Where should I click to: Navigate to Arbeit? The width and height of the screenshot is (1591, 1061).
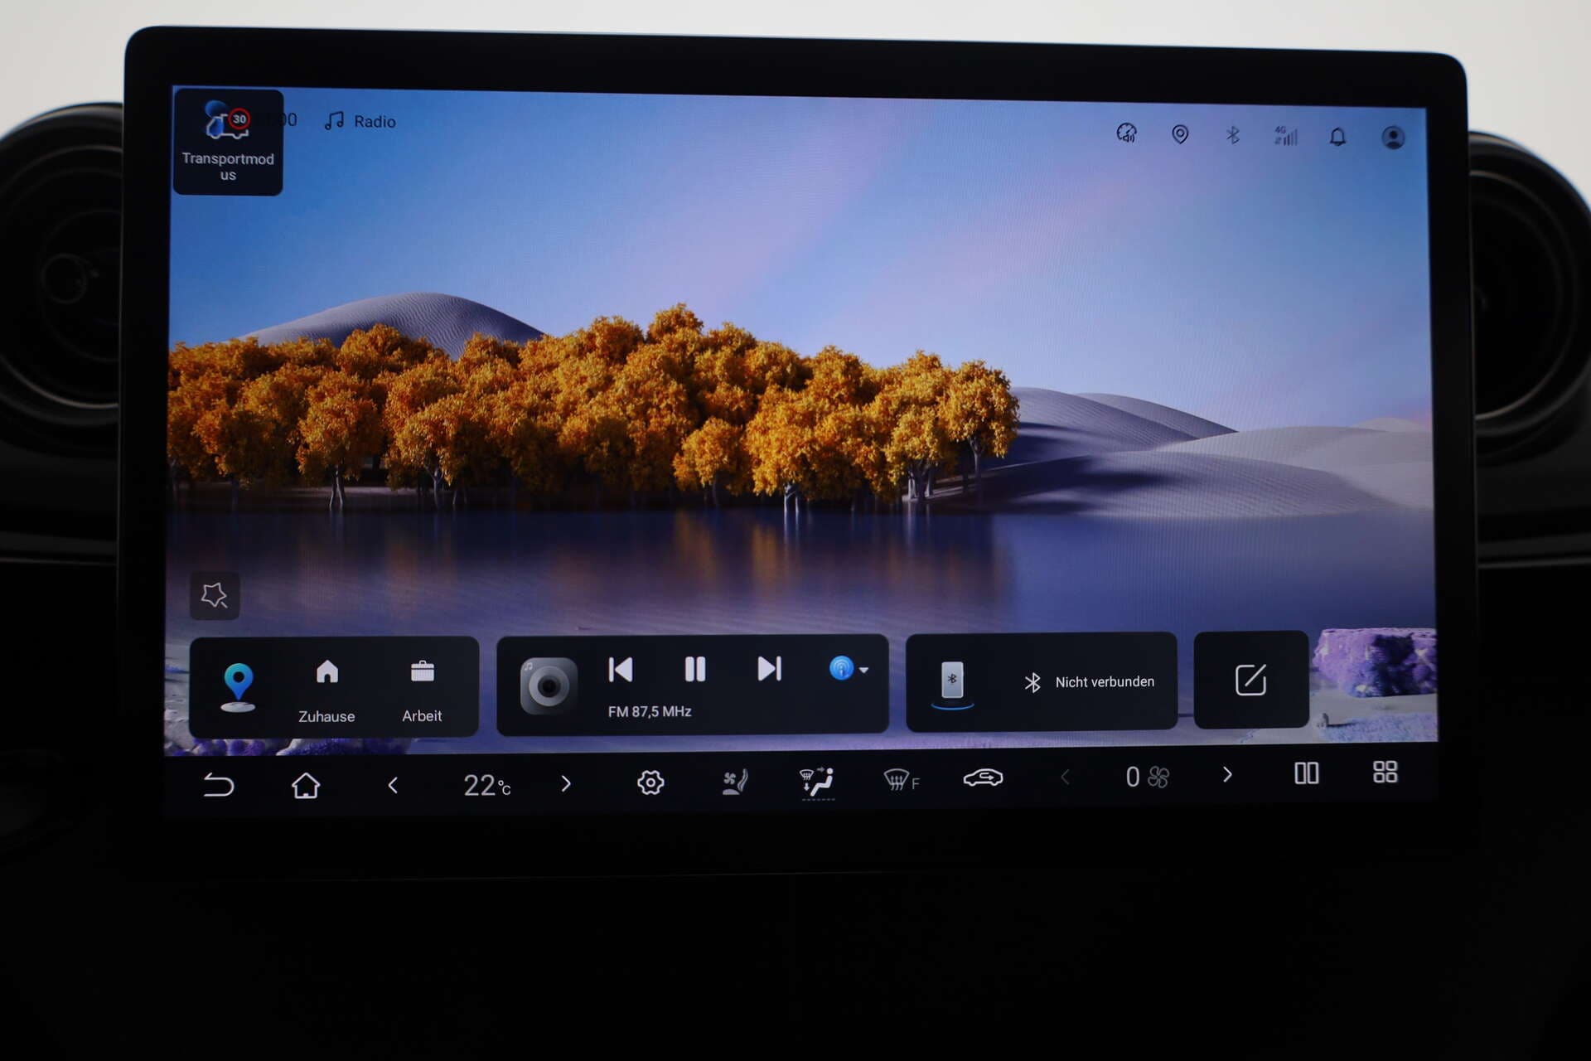422,691
